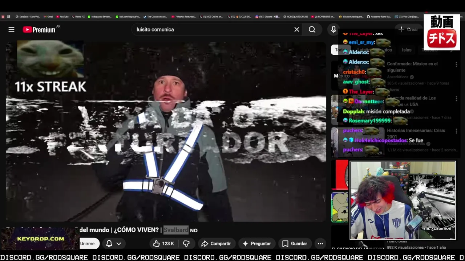Click the KEYDROP.COM banner
This screenshot has width=465, height=261.
coord(40,239)
